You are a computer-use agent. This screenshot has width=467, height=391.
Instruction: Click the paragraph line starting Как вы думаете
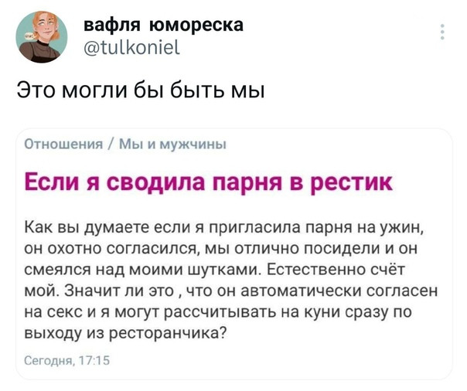[x=223, y=229]
